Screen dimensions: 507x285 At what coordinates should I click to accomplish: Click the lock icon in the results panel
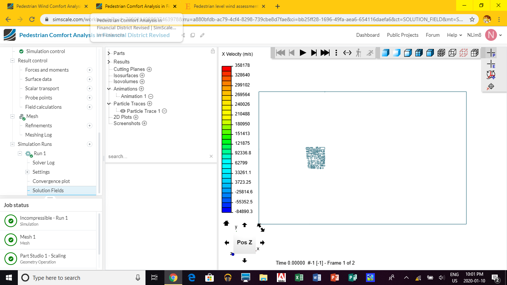[213, 51]
